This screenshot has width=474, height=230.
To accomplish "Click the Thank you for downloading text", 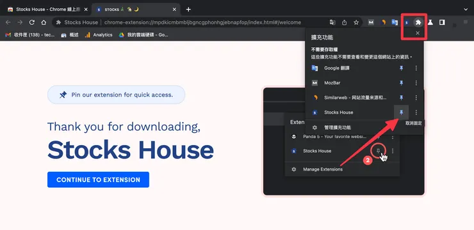I will [124, 126].
